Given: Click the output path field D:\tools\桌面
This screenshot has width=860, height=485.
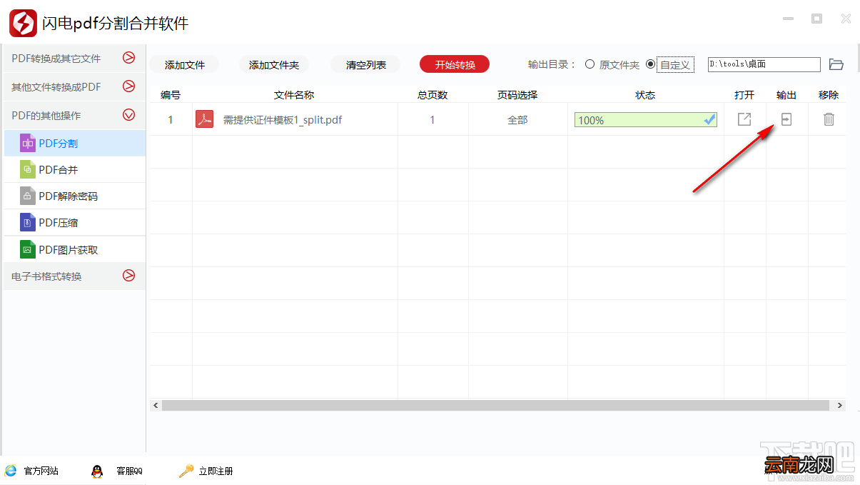Looking at the screenshot, I should (x=764, y=64).
